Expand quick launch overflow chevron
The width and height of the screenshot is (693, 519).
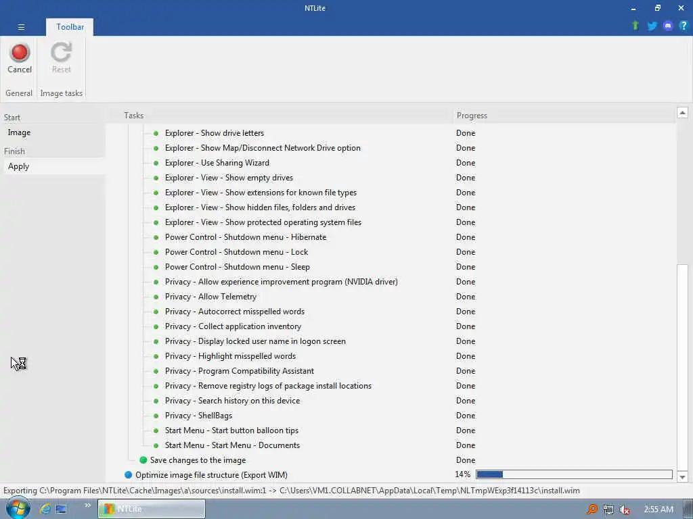click(87, 505)
